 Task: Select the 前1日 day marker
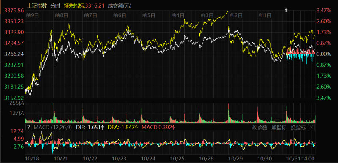(265, 15)
